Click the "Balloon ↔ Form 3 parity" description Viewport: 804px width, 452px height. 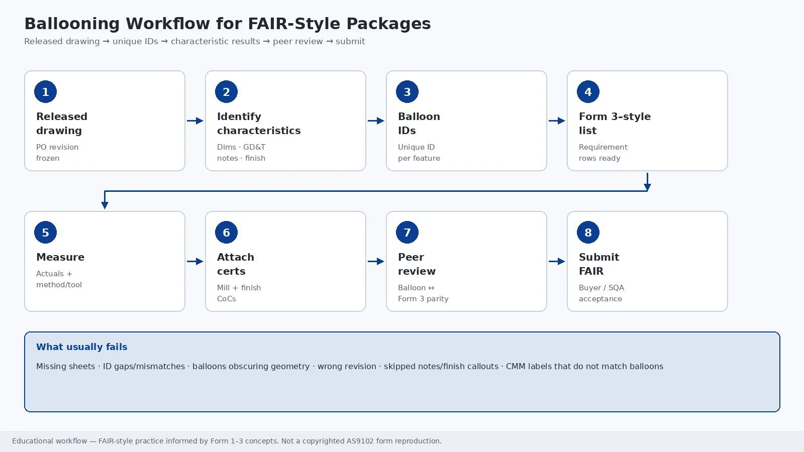point(423,293)
